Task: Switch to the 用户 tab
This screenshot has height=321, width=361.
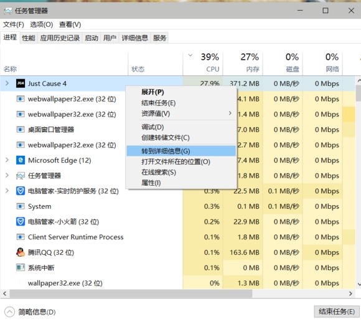Action: click(x=110, y=38)
